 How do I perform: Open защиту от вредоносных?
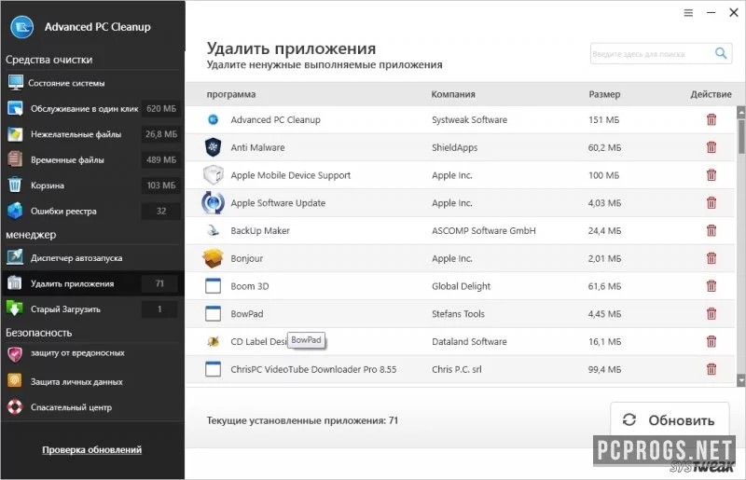(x=92, y=353)
